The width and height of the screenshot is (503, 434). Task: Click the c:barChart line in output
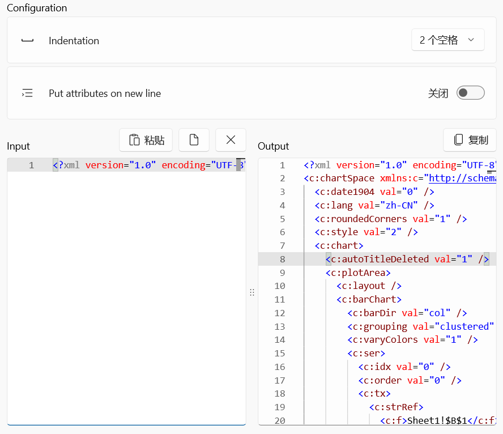tap(369, 300)
